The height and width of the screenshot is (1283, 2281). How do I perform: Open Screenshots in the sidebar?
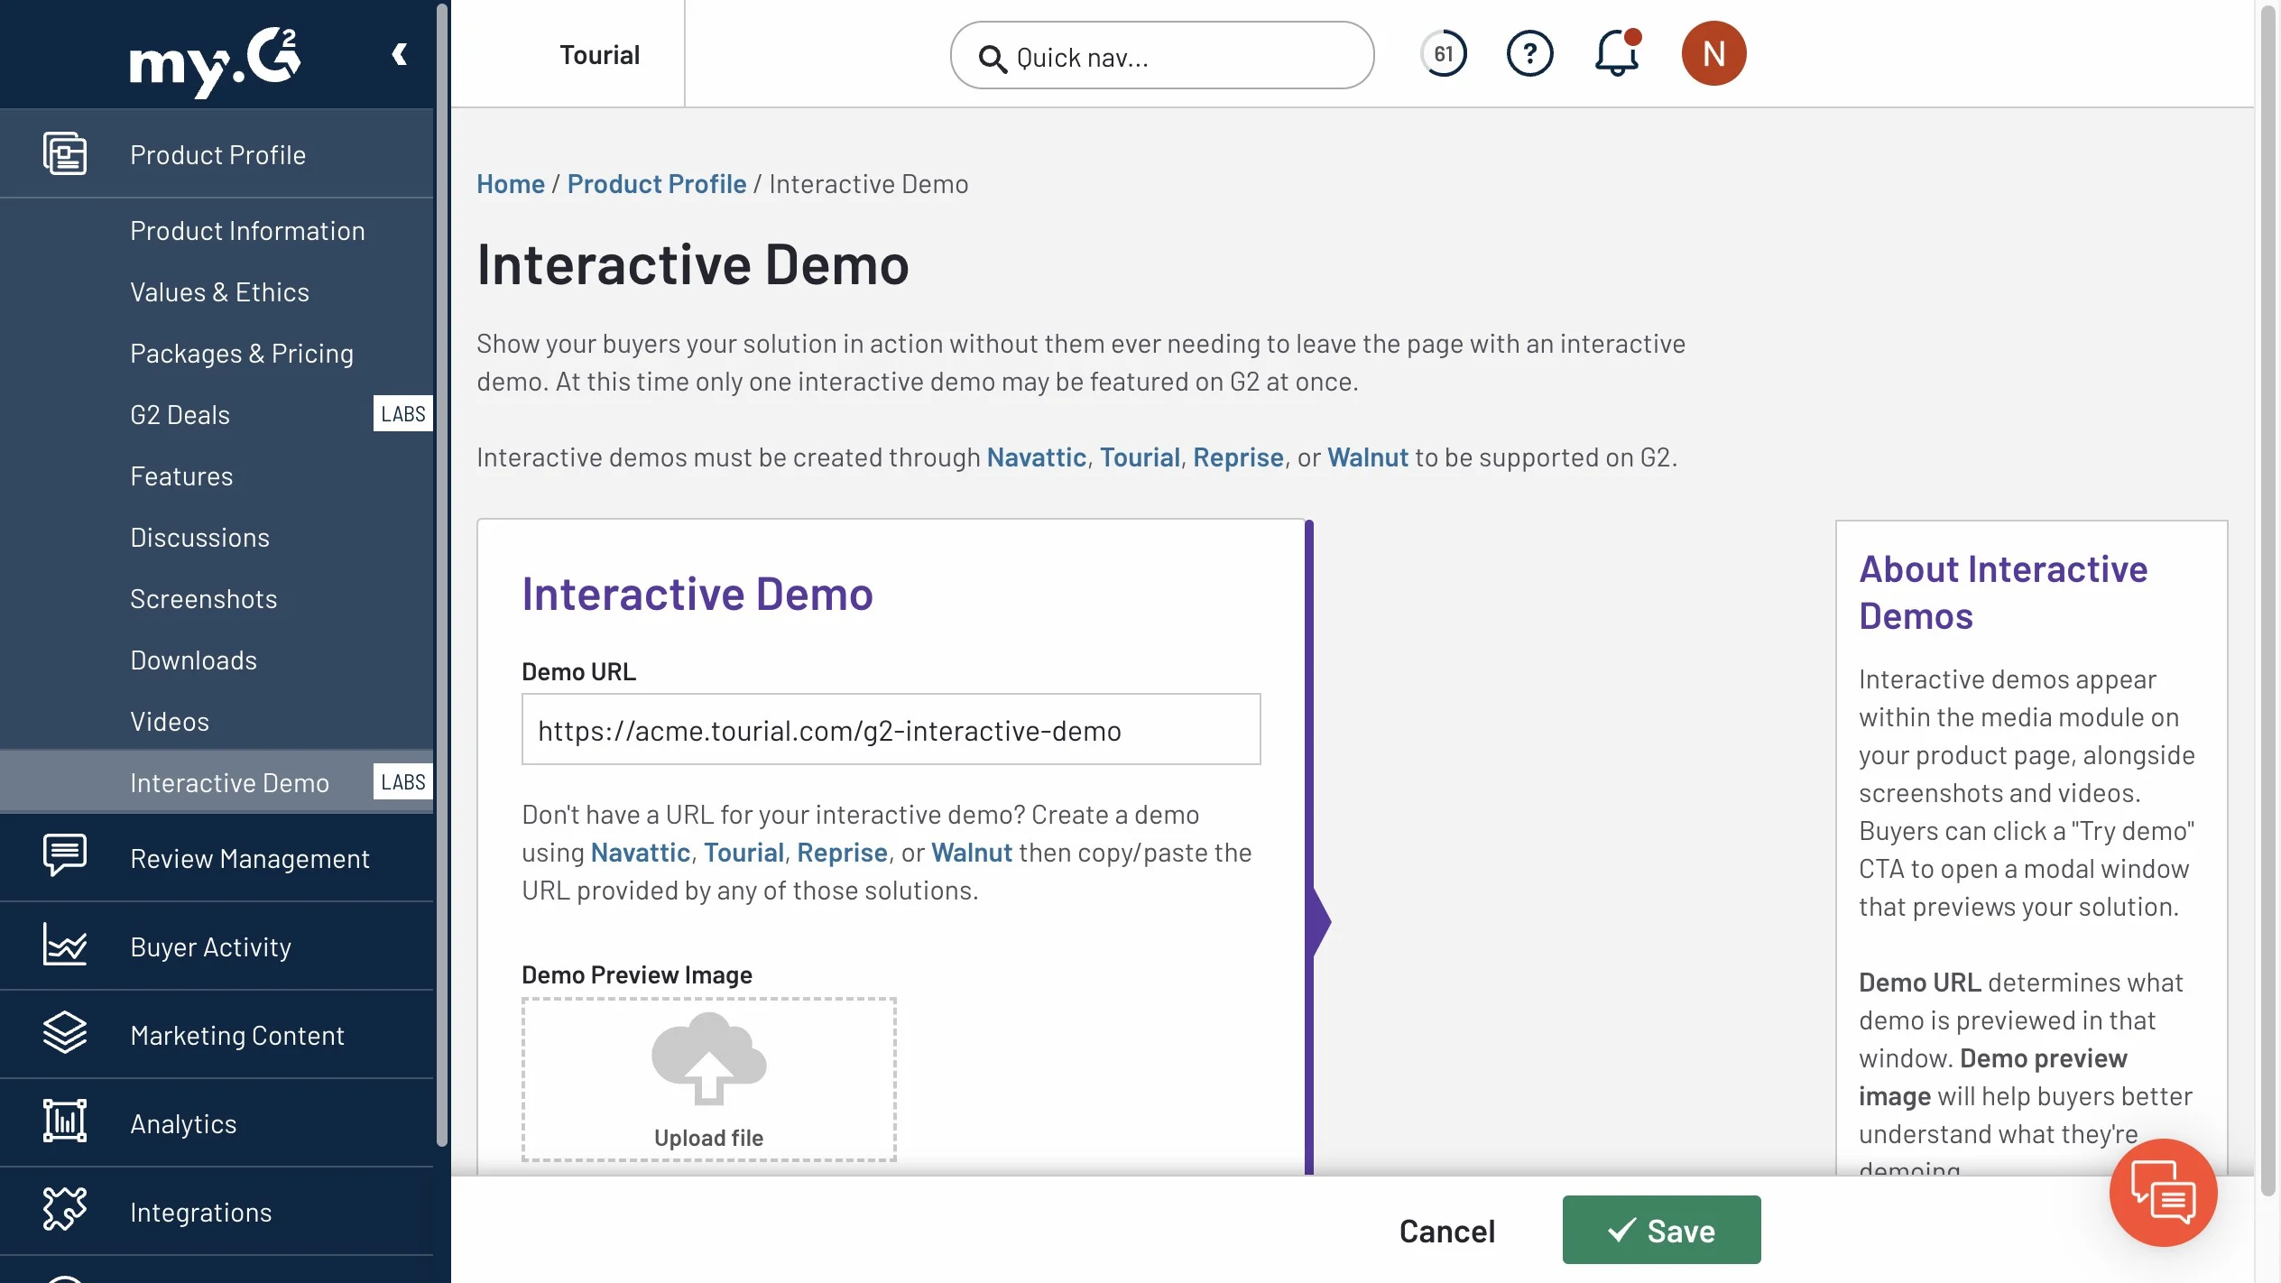[x=203, y=599]
